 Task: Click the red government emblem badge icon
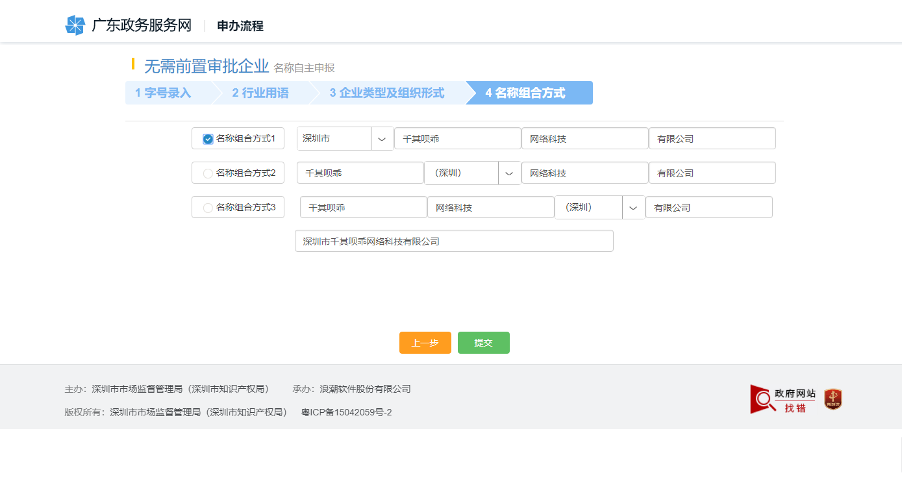click(832, 399)
